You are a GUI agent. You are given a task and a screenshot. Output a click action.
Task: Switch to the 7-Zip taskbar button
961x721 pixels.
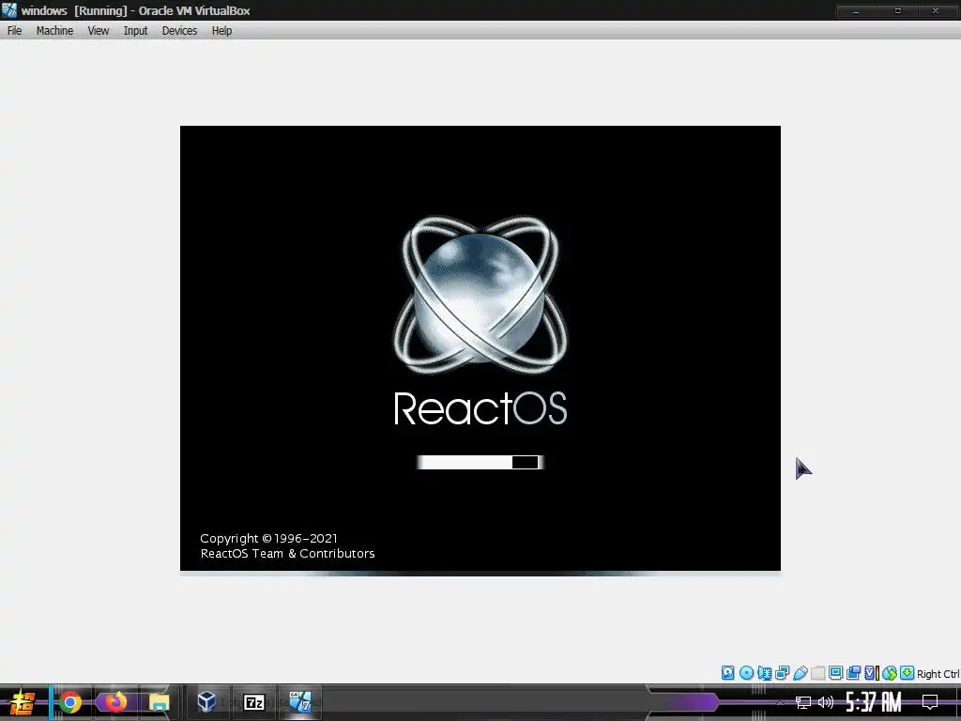click(253, 702)
